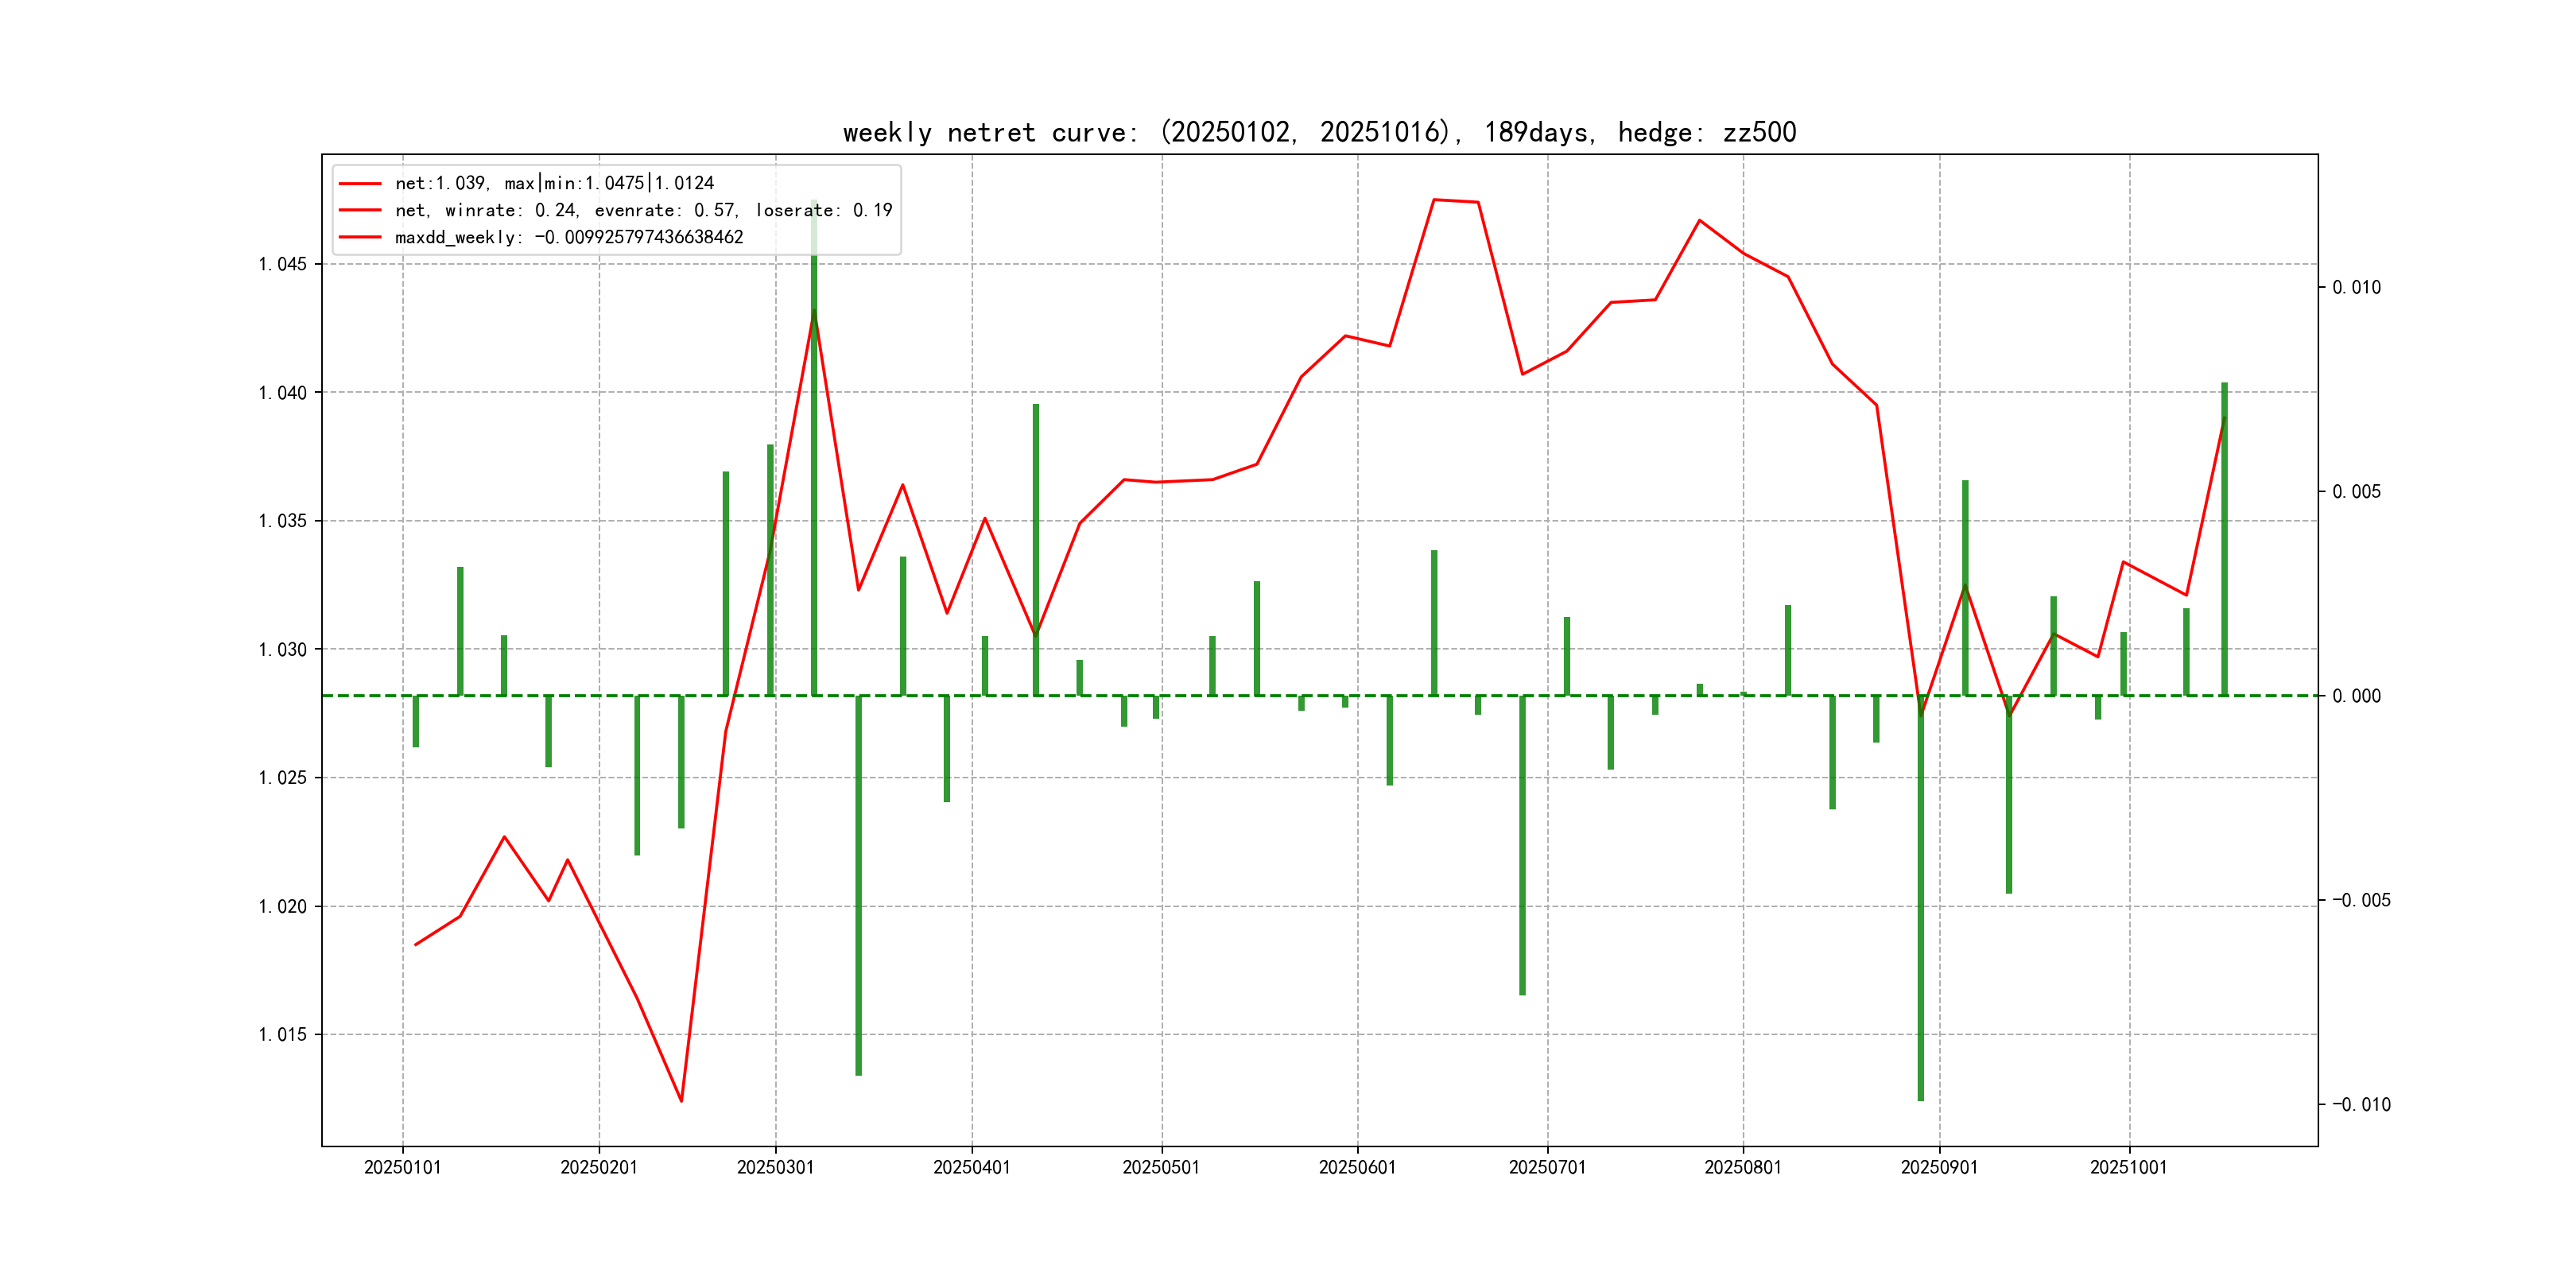The height and width of the screenshot is (1288, 2576).
Task: Click the 1.030 left axis label
Action: pyautogui.click(x=282, y=650)
